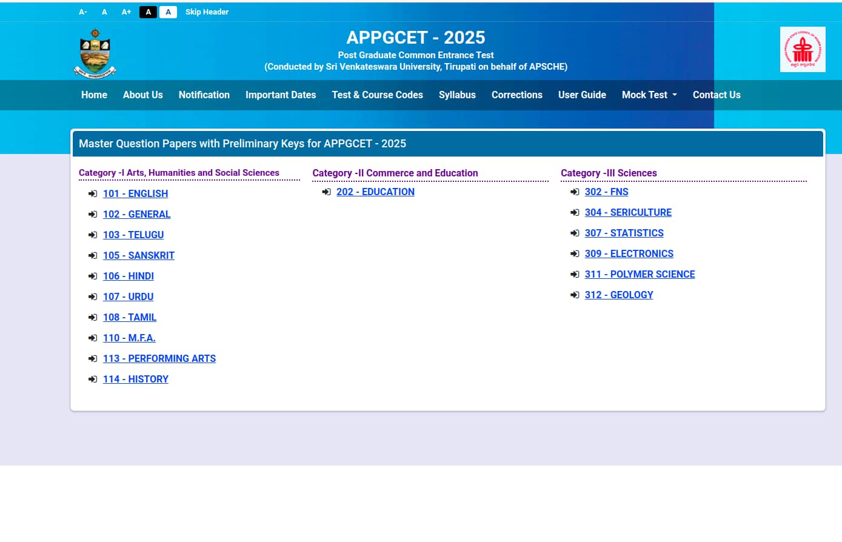Click arrow icon beside 114 - HISTORY
The image size is (842, 542).
(93, 380)
